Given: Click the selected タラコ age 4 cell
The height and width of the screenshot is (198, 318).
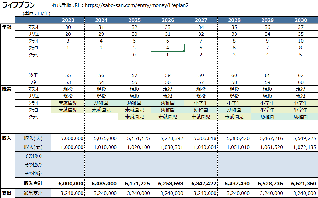Looking at the screenshot, I should [168, 48].
